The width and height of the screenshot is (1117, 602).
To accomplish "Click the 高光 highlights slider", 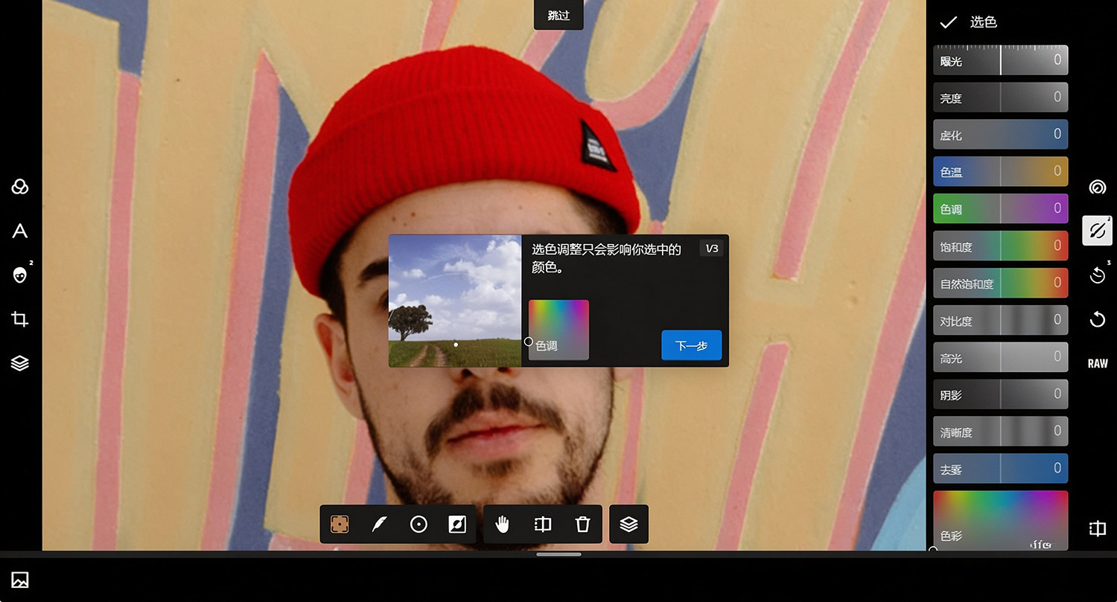I will (1001, 357).
